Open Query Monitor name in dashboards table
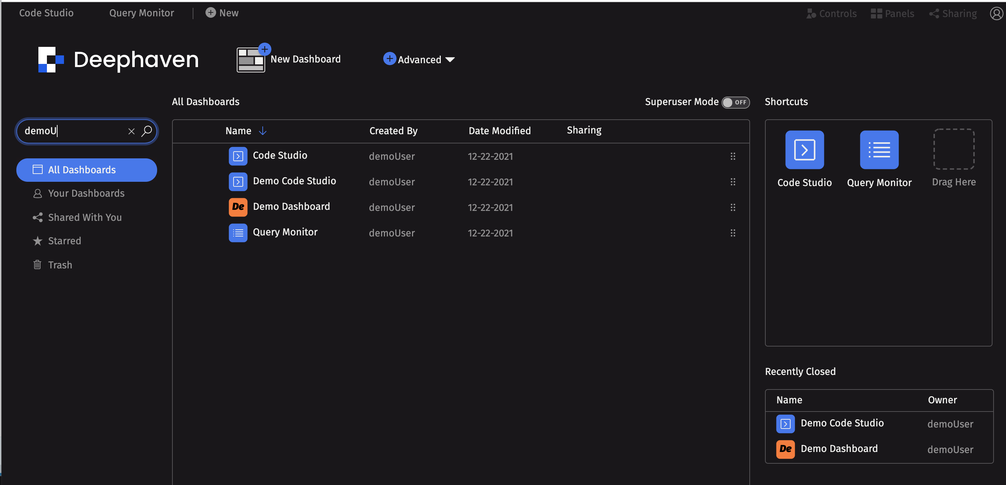Screen dimensions: 1006x485 point(285,232)
